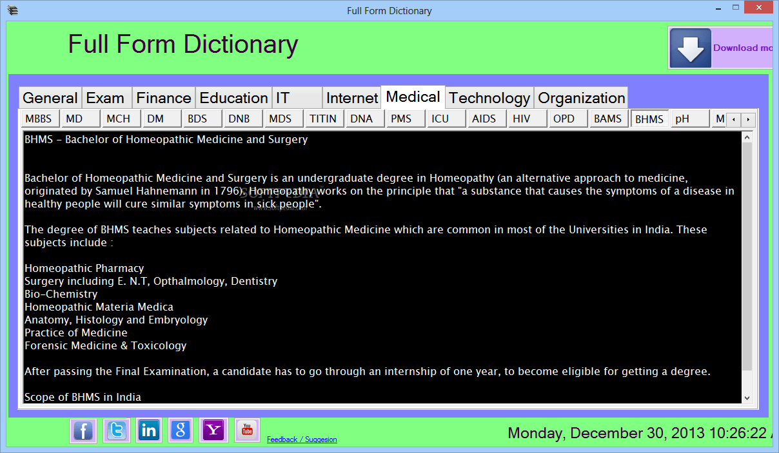This screenshot has height=453, width=779.
Task: Open the AIDS sub-tab
Action: pos(486,119)
